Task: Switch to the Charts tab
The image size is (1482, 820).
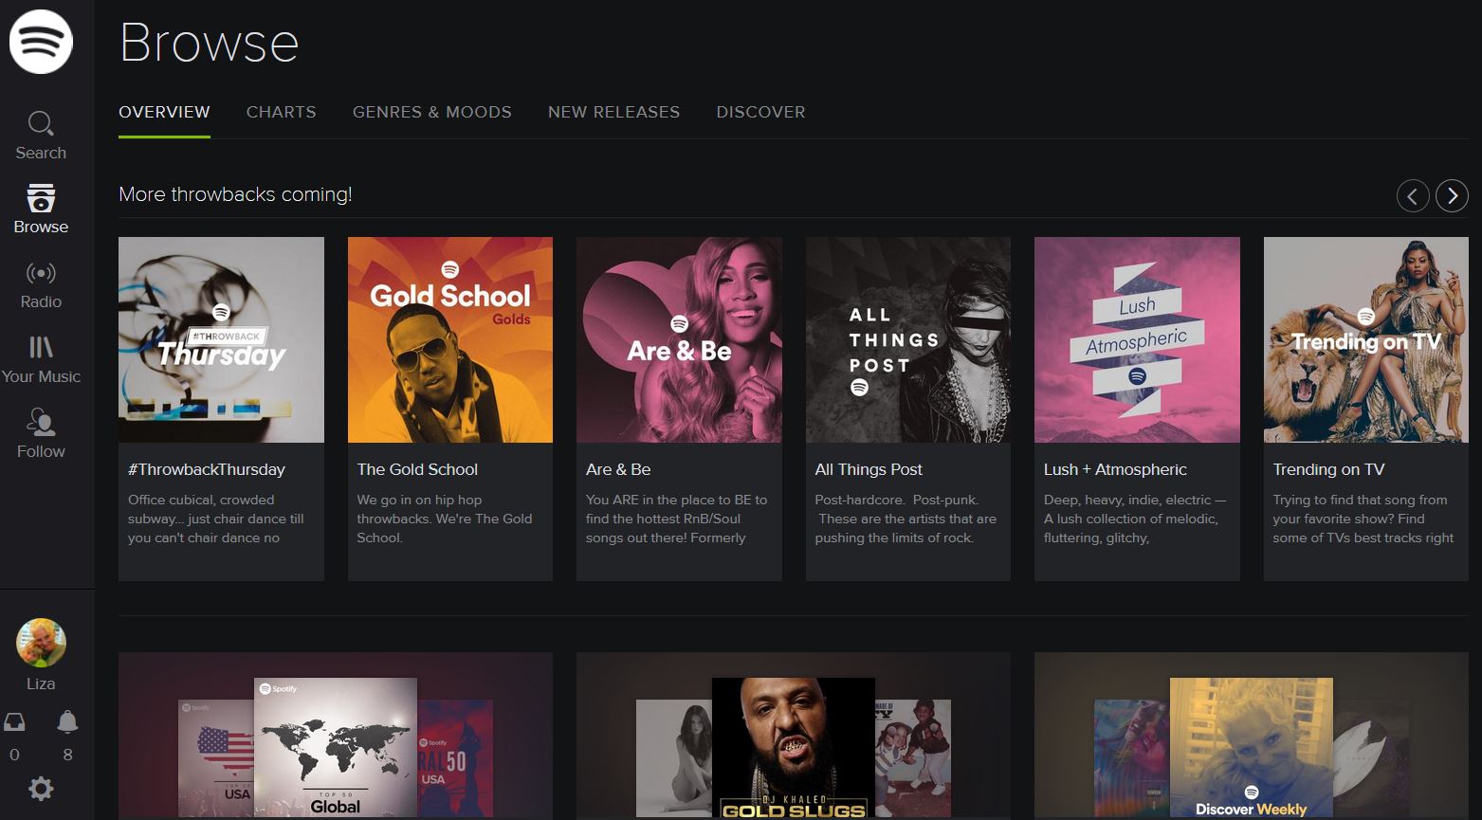Action: pos(282,112)
